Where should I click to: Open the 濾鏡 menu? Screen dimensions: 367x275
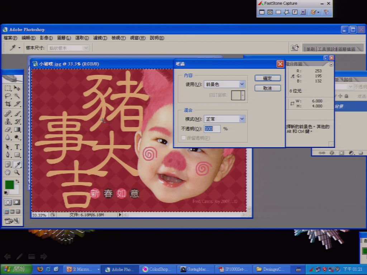[x=100, y=38]
